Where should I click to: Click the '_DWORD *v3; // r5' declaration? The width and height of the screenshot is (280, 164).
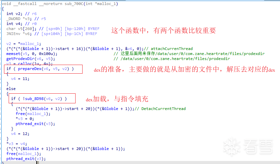[x=26, y=19]
